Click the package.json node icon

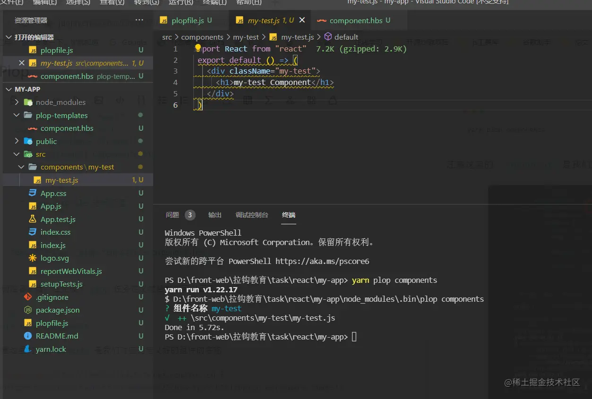tap(28, 310)
